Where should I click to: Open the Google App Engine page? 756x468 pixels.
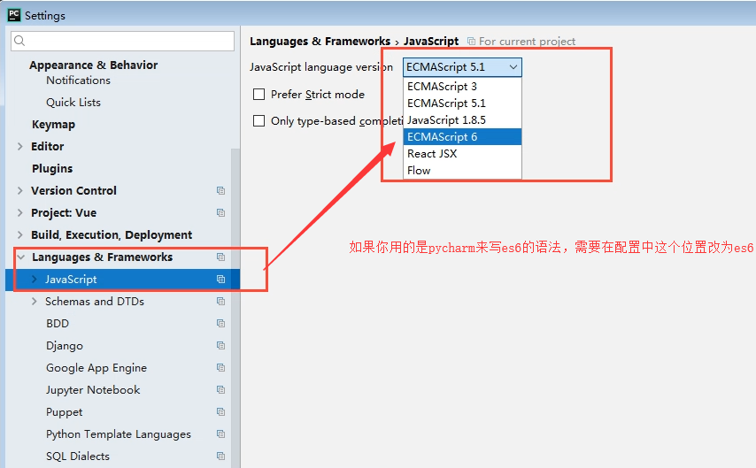click(96, 368)
